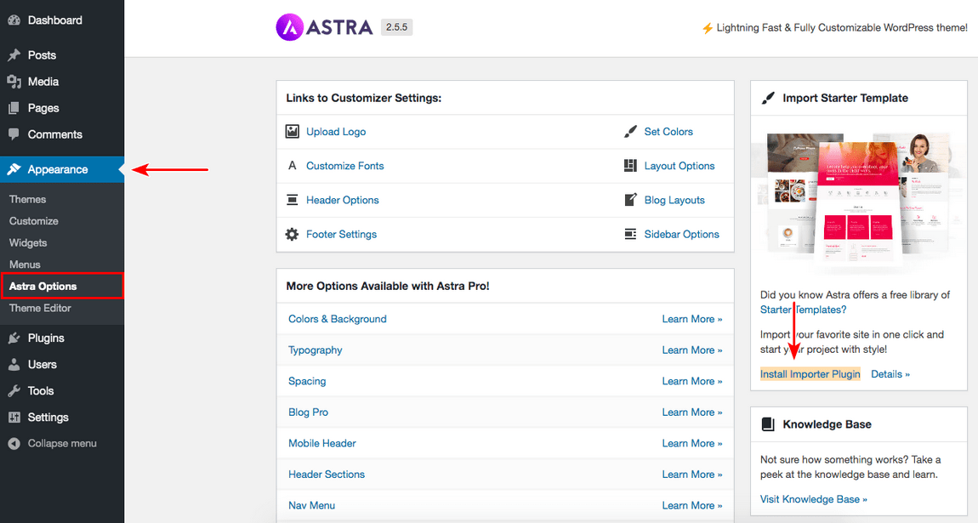The width and height of the screenshot is (978, 523).
Task: Open the Colors & Background link
Action: pyautogui.click(x=338, y=319)
